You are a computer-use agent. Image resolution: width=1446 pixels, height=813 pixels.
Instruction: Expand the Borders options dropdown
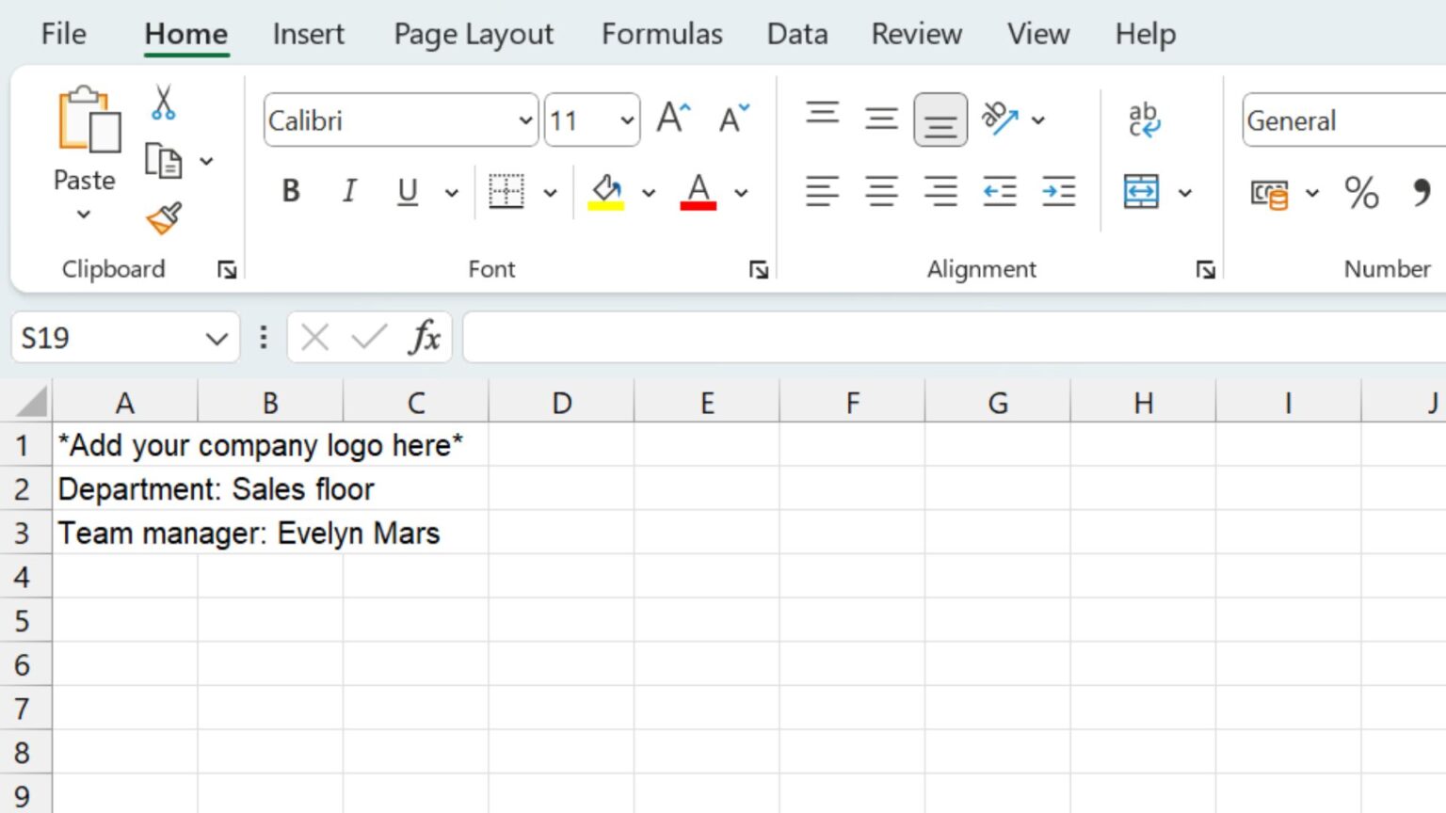551,191
